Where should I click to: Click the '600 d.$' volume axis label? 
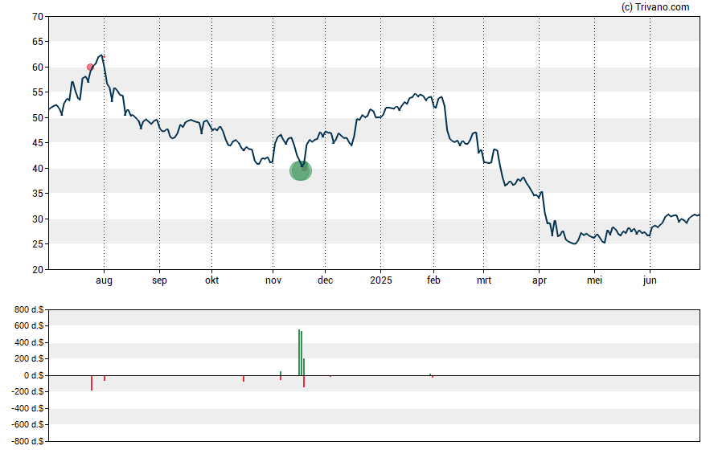(29, 325)
